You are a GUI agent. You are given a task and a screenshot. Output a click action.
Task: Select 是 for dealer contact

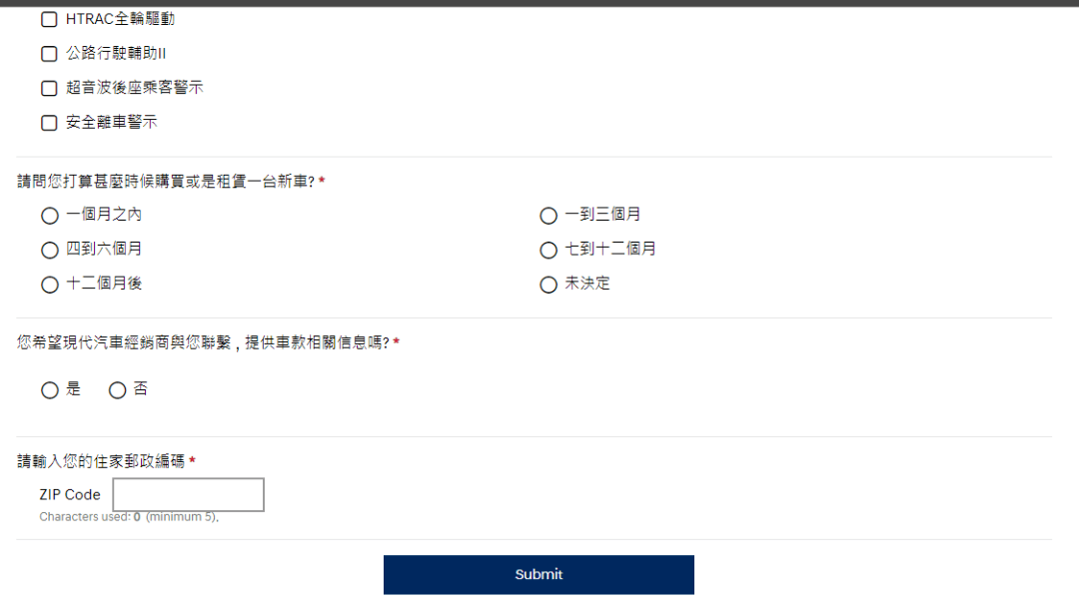point(50,390)
